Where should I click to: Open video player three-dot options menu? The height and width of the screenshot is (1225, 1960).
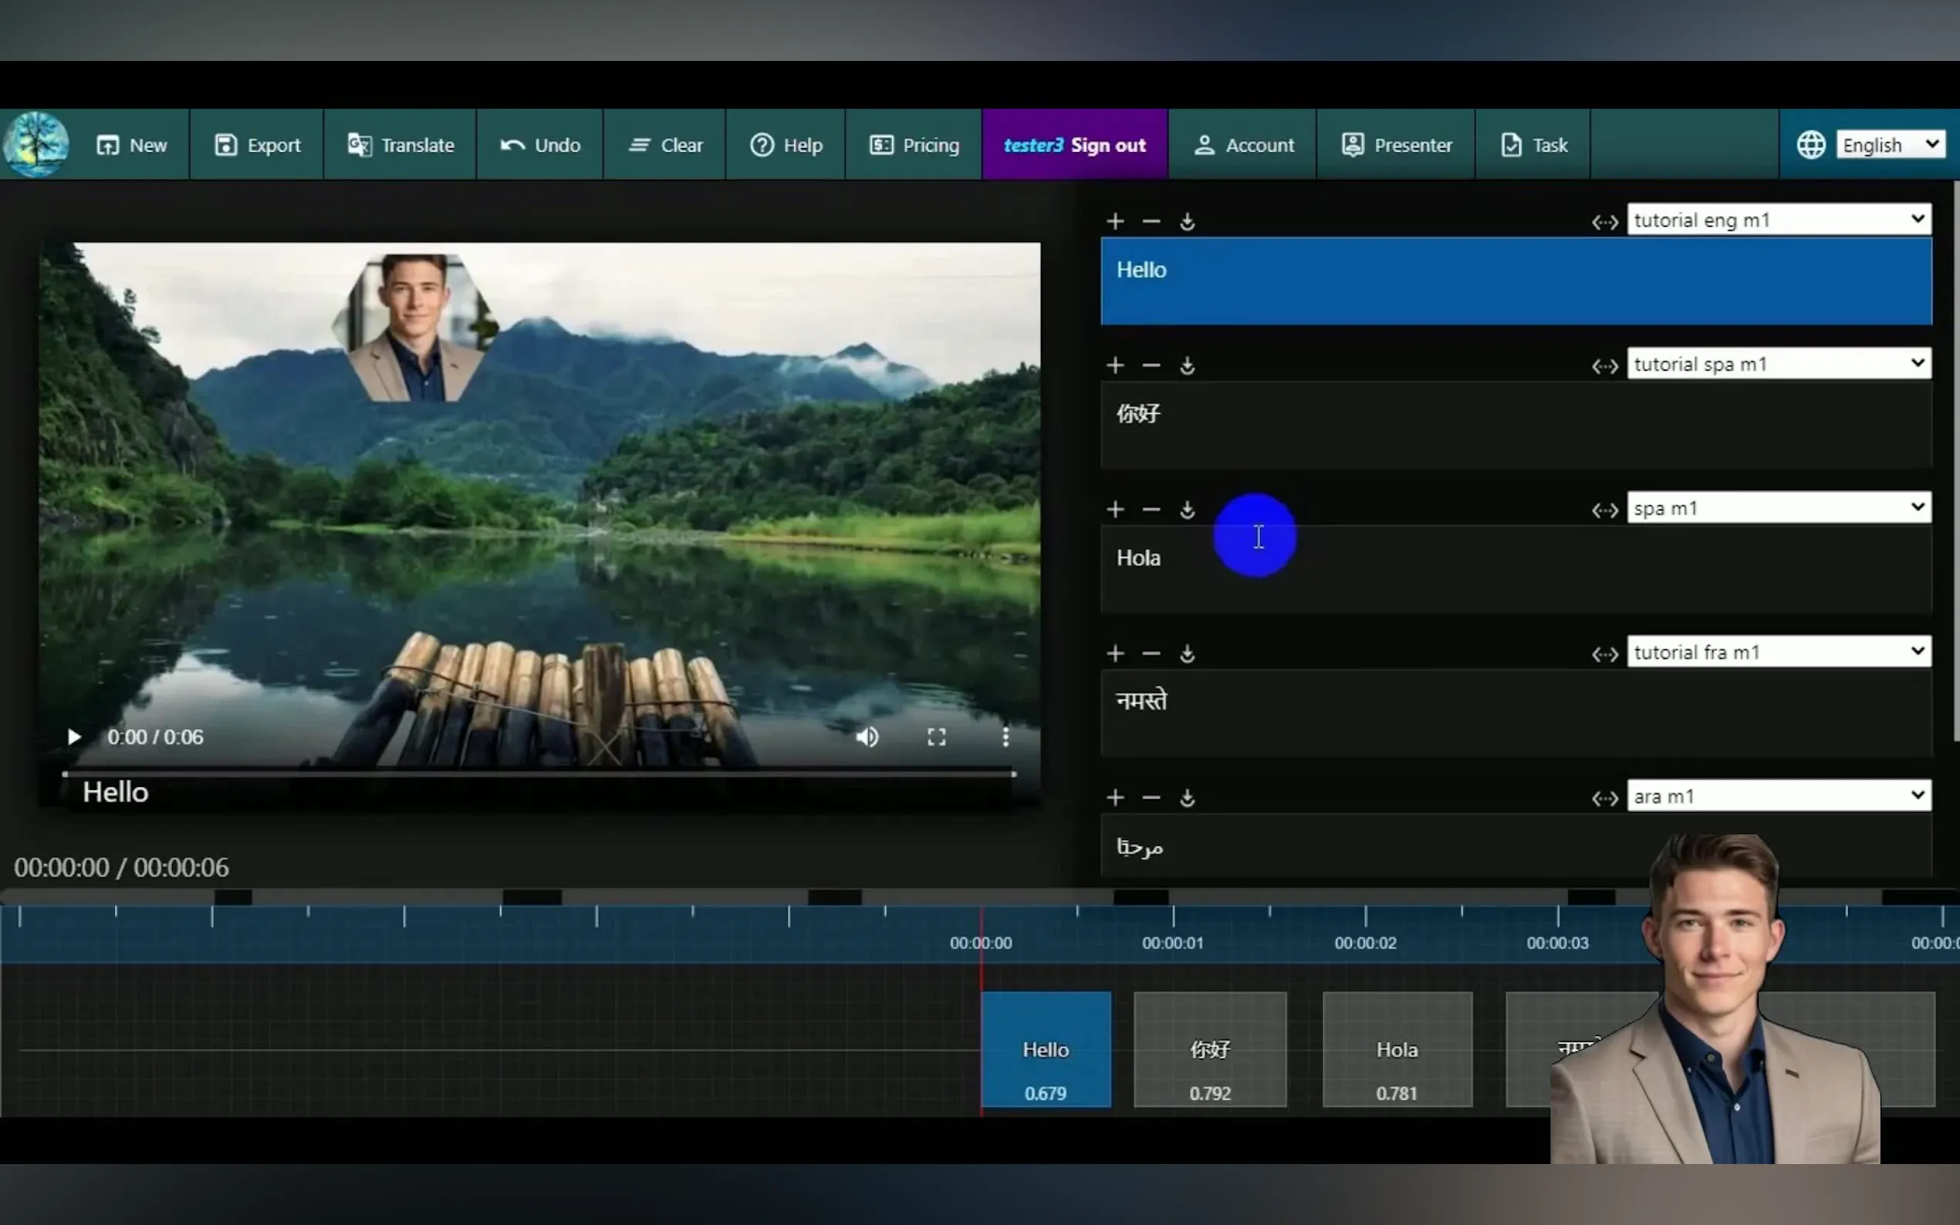click(1005, 737)
